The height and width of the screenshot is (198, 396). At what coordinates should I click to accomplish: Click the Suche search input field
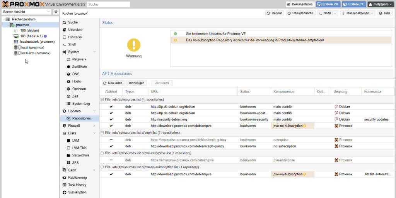[108, 4]
